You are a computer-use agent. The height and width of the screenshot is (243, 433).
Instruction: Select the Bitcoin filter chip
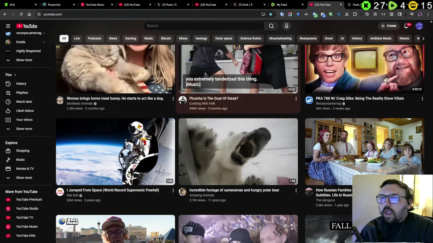(166, 38)
